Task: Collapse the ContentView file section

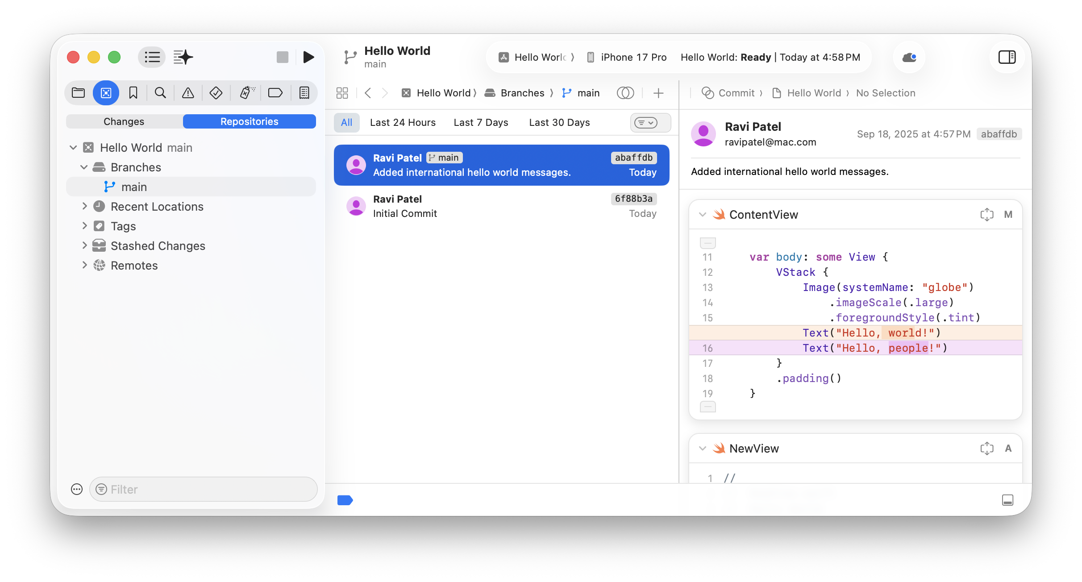Action: pos(703,215)
